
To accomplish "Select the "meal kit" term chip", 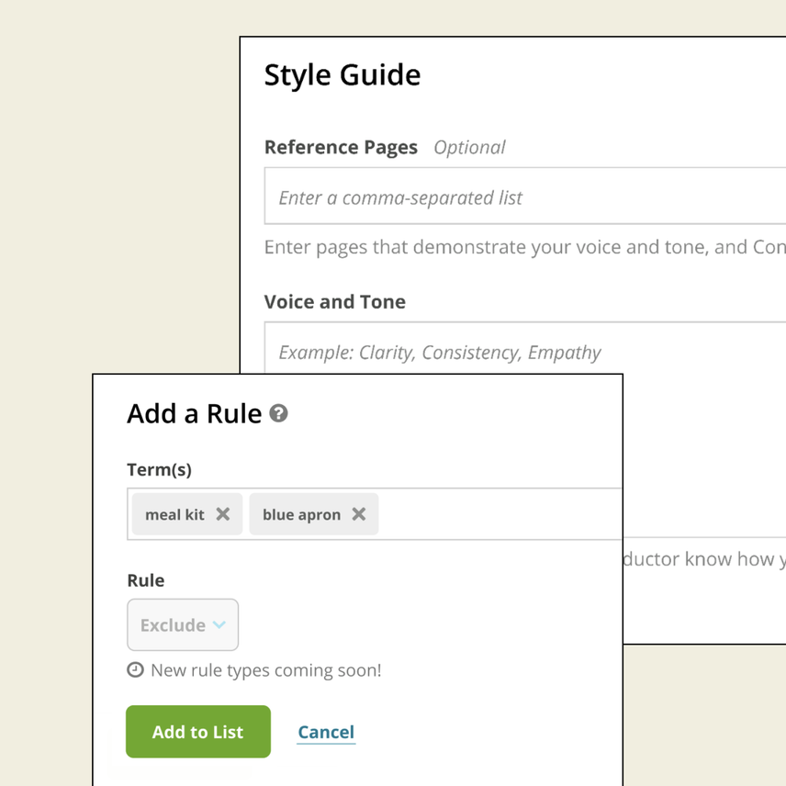I will (x=174, y=514).
